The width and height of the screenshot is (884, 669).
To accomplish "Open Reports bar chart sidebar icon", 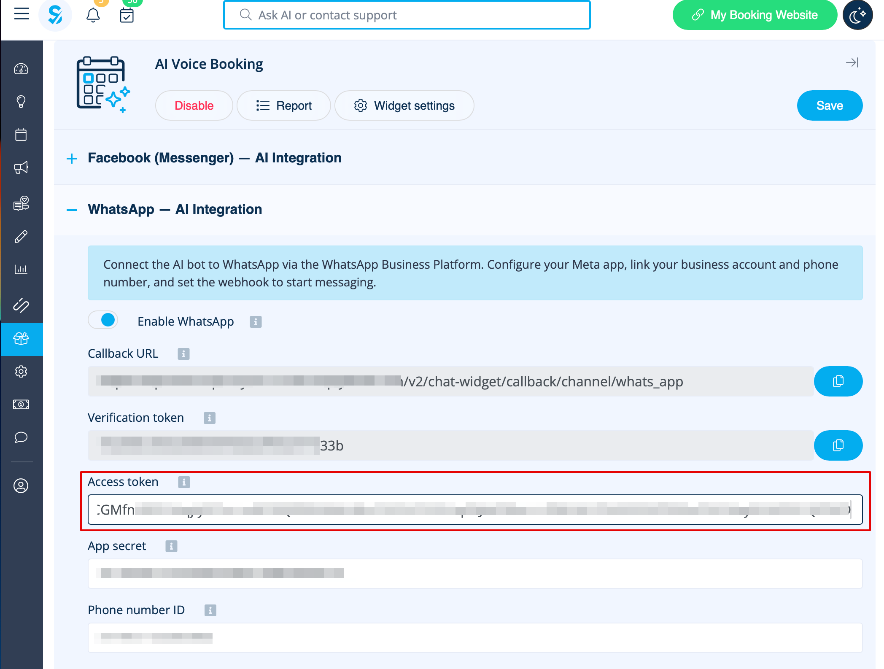I will point(21,269).
